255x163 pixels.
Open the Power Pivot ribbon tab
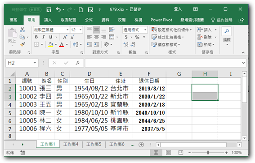(161, 20)
